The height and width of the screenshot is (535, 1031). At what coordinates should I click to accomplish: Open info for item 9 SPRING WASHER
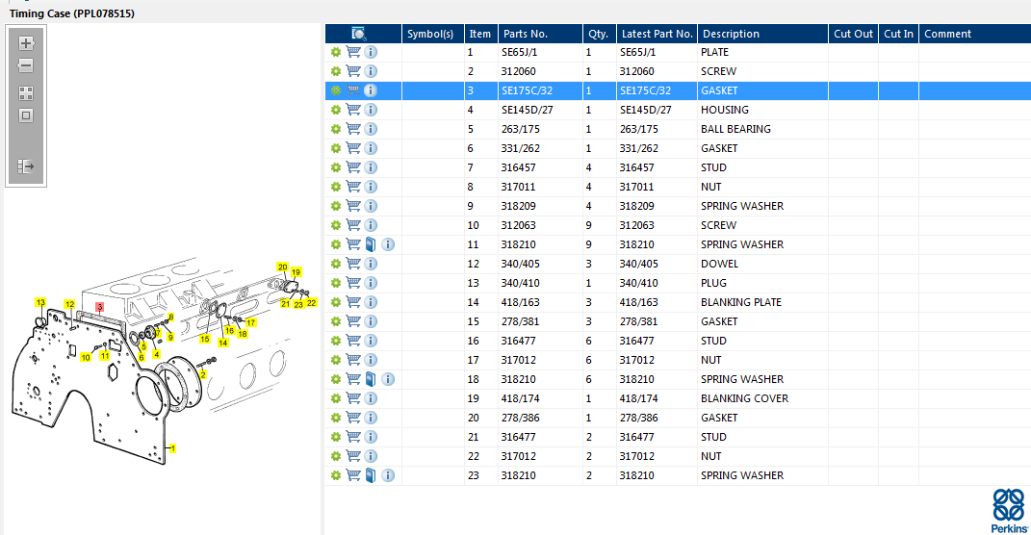click(x=371, y=206)
